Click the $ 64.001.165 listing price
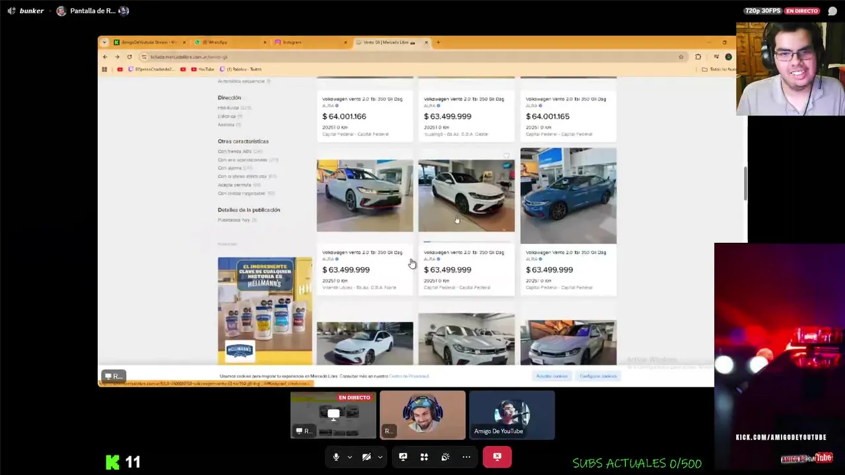This screenshot has height=475, width=845. (547, 116)
